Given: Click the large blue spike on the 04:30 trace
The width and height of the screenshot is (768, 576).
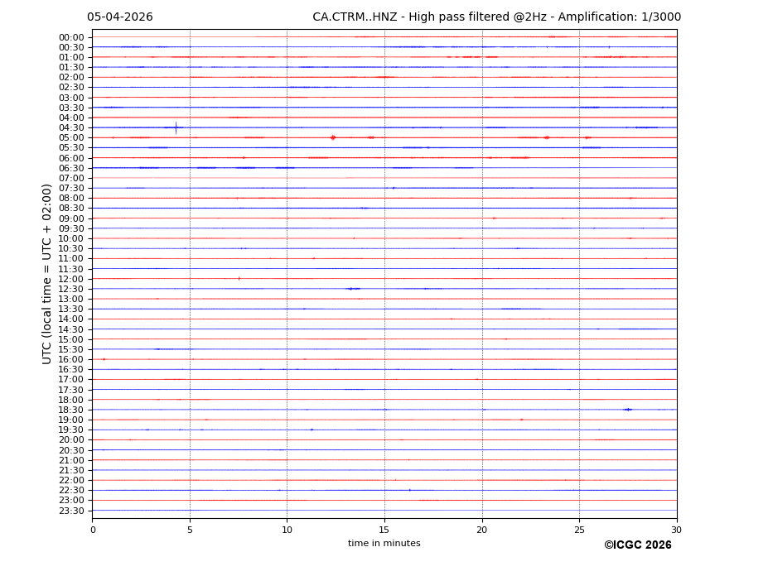Looking at the screenshot, I should click(176, 127).
